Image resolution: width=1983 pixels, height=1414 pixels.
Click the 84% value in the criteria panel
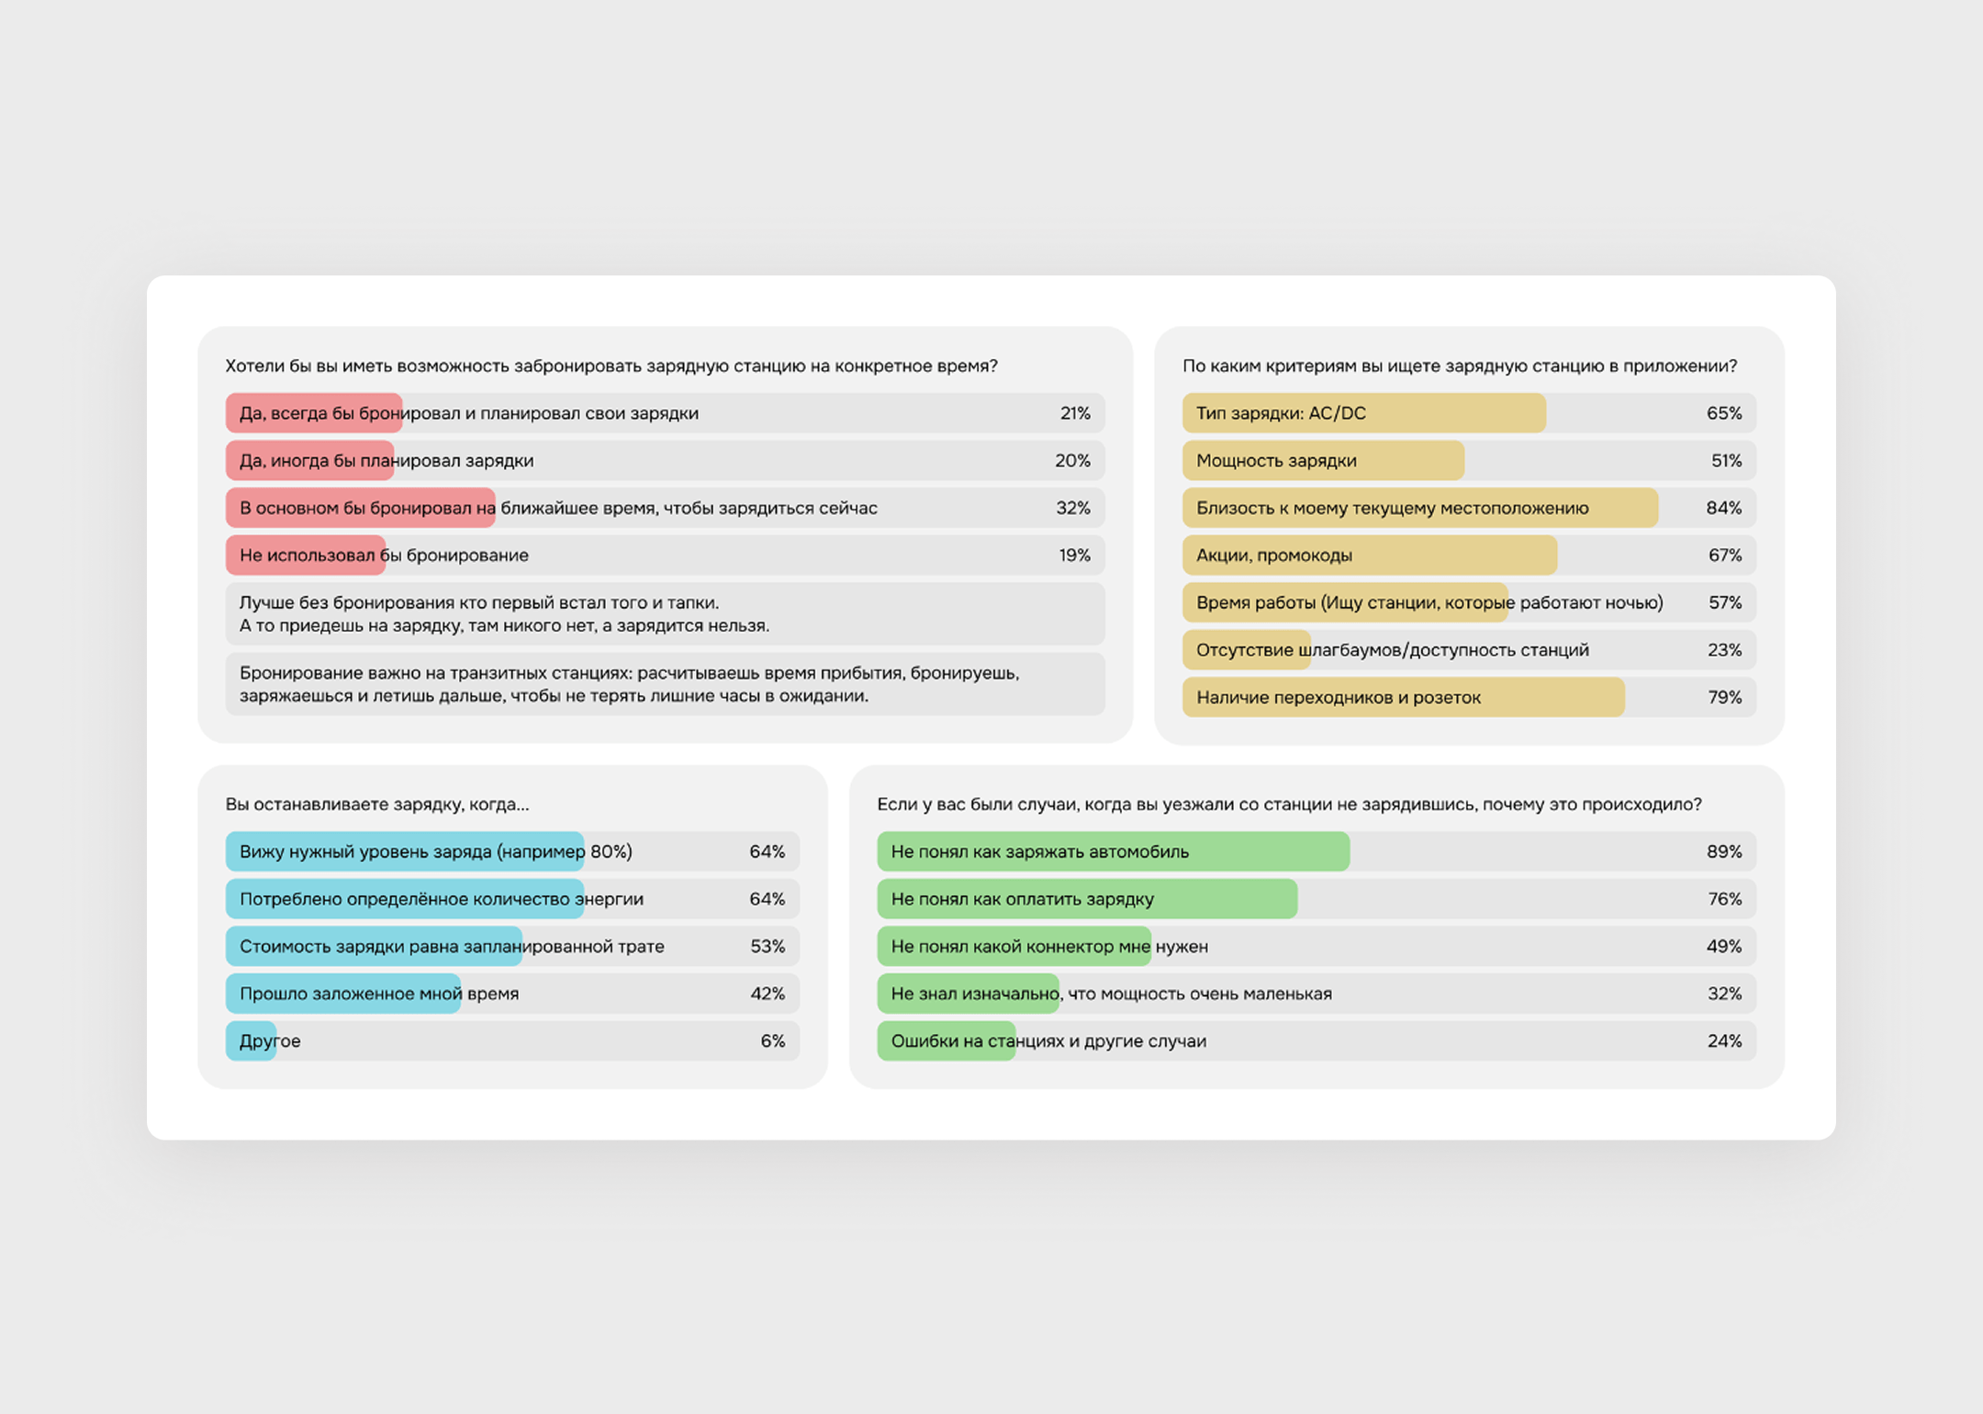tap(1723, 508)
